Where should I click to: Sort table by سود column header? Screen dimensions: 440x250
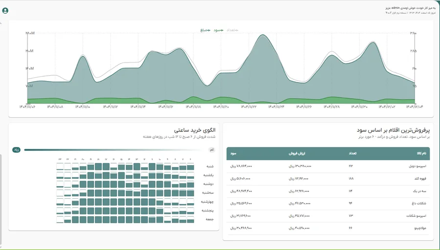click(x=233, y=153)
